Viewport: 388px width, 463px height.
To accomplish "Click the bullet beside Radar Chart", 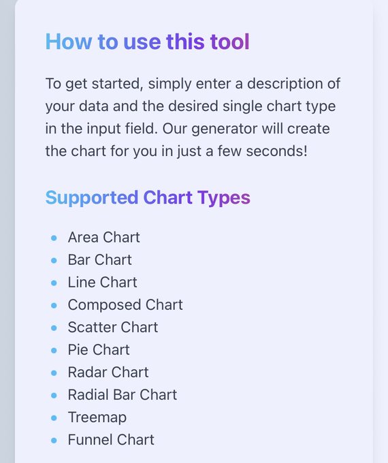I will click(54, 373).
